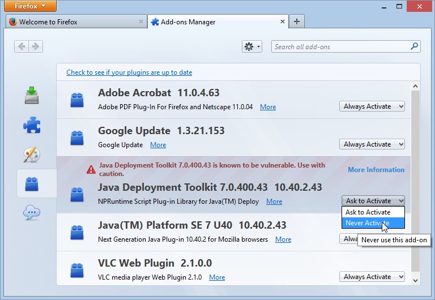The width and height of the screenshot is (435, 300).
Task: Open the Appearance paintbrush category
Action: (x=32, y=155)
